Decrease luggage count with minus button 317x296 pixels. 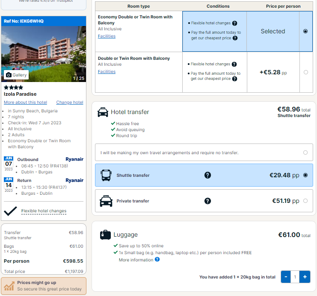point(286,277)
